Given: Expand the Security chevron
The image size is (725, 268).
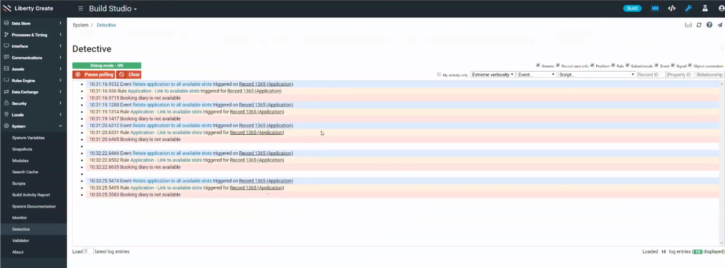Looking at the screenshot, I should tap(60, 103).
